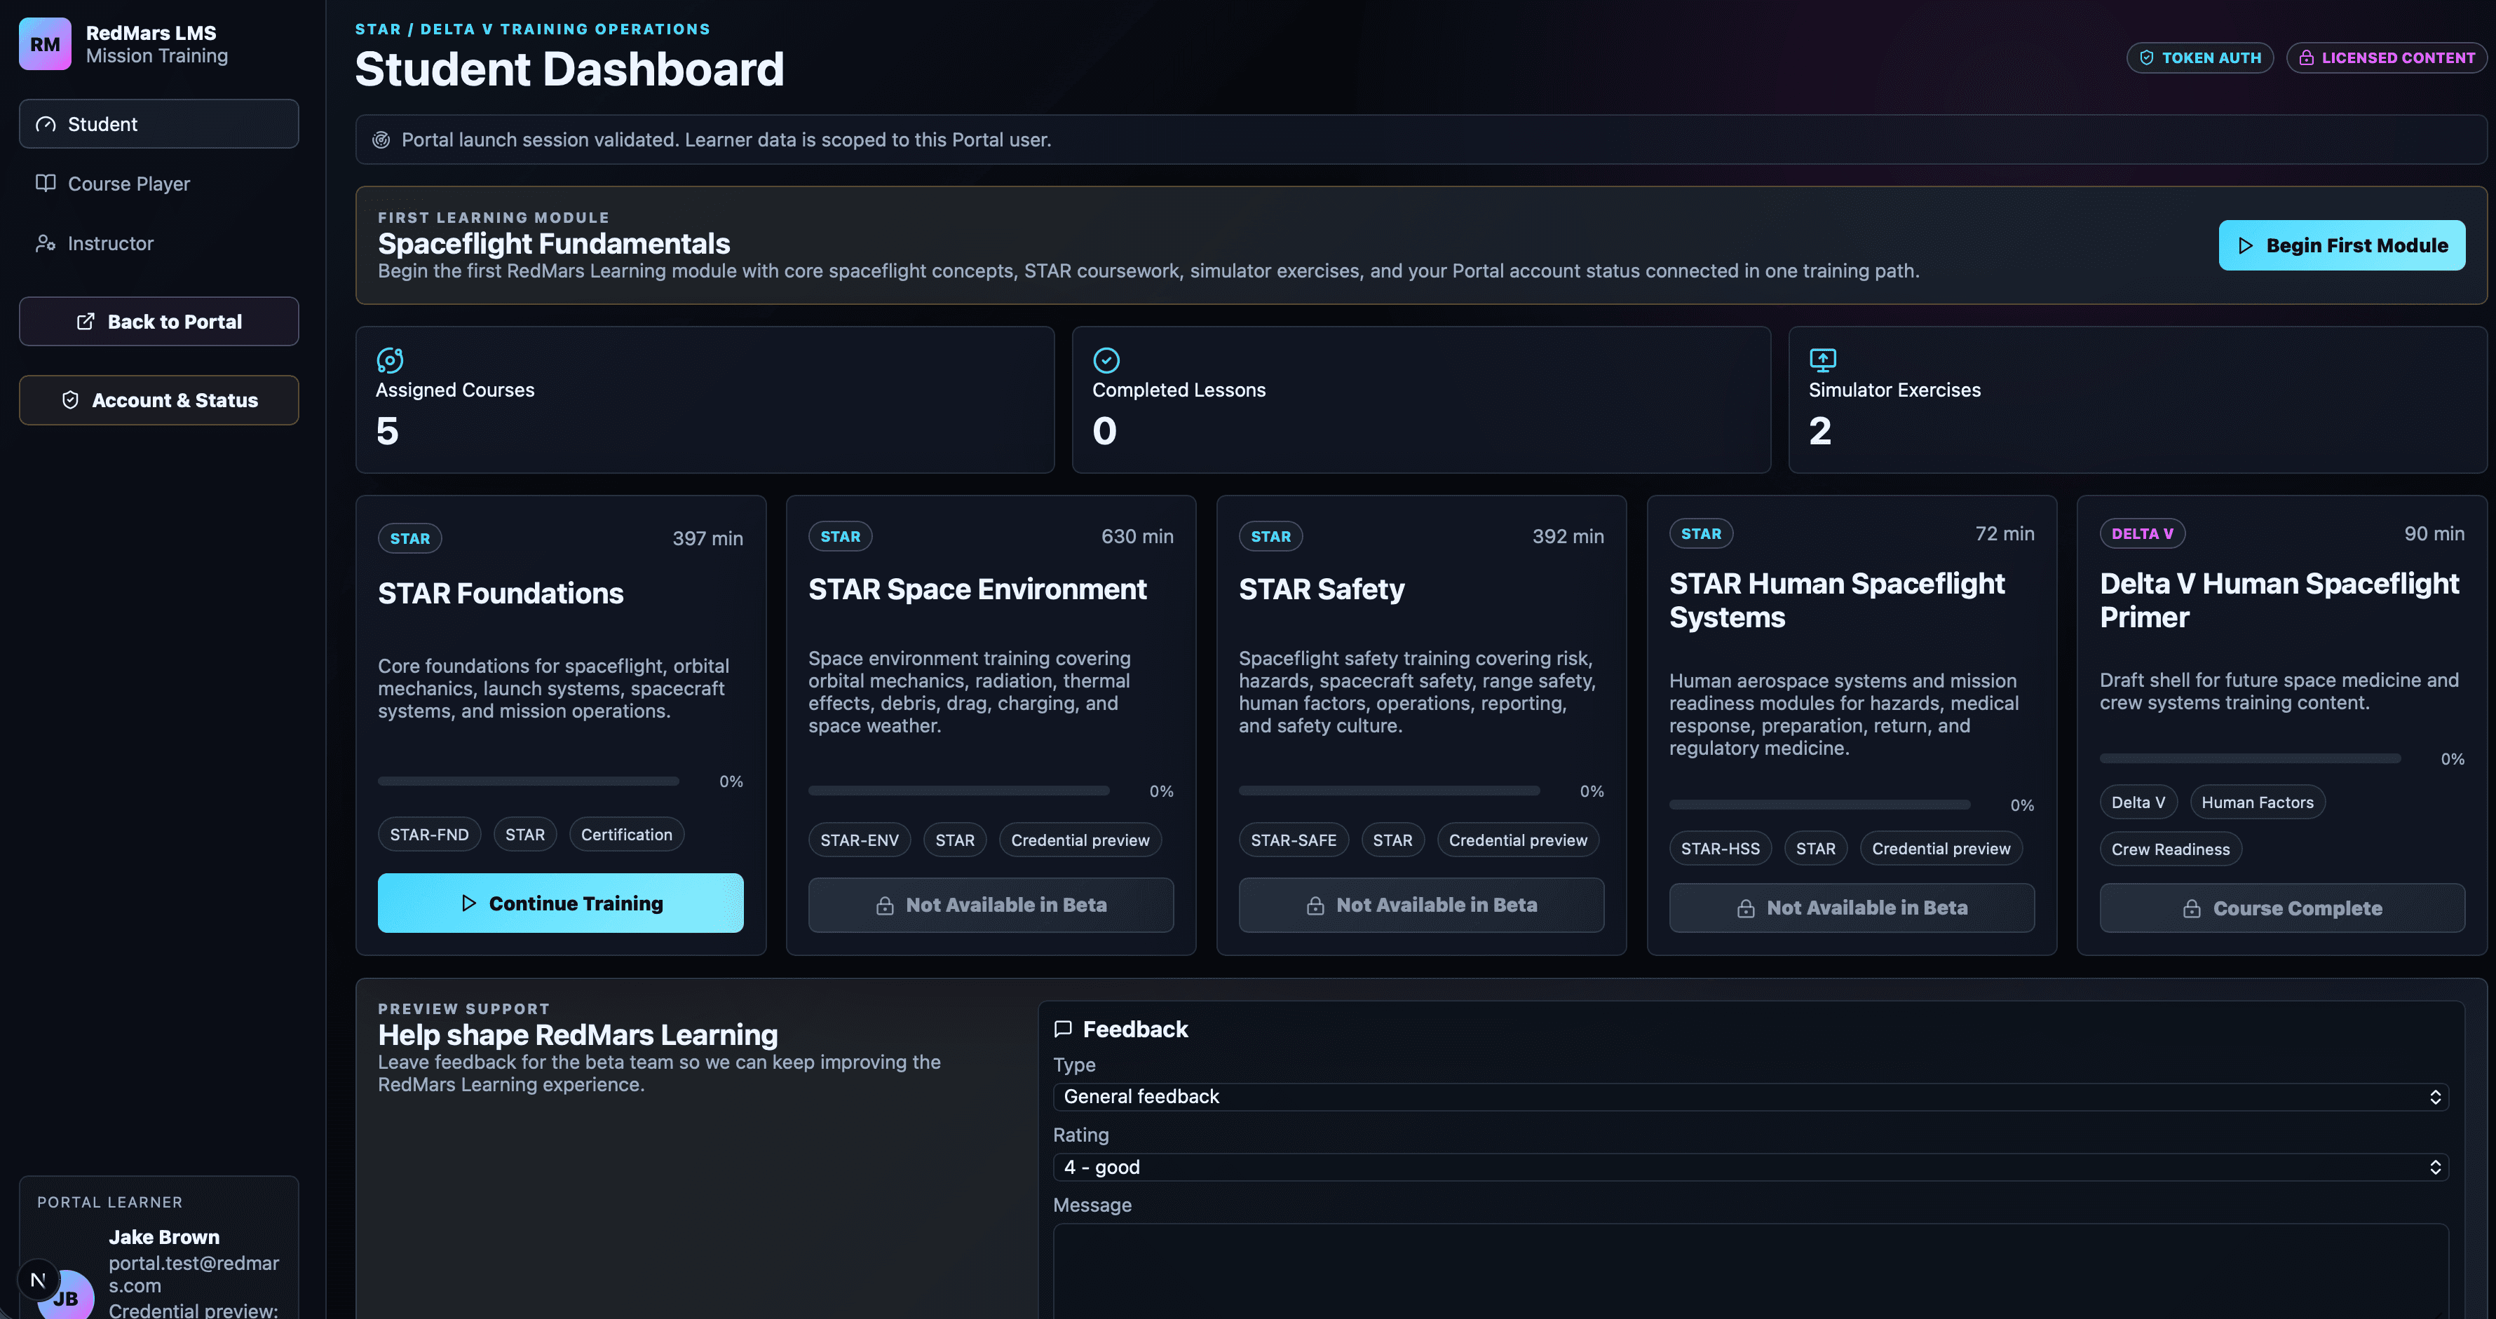
Task: Click Not Available in Beta under STAR Space Environment
Action: (990, 905)
